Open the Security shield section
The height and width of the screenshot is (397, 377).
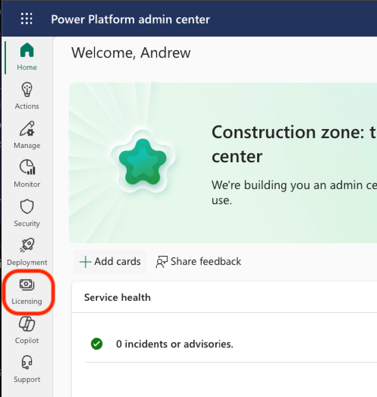tap(27, 213)
